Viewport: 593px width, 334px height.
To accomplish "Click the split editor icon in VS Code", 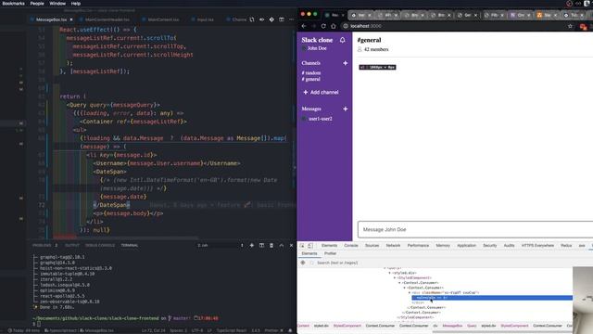I will pyautogui.click(x=282, y=19).
